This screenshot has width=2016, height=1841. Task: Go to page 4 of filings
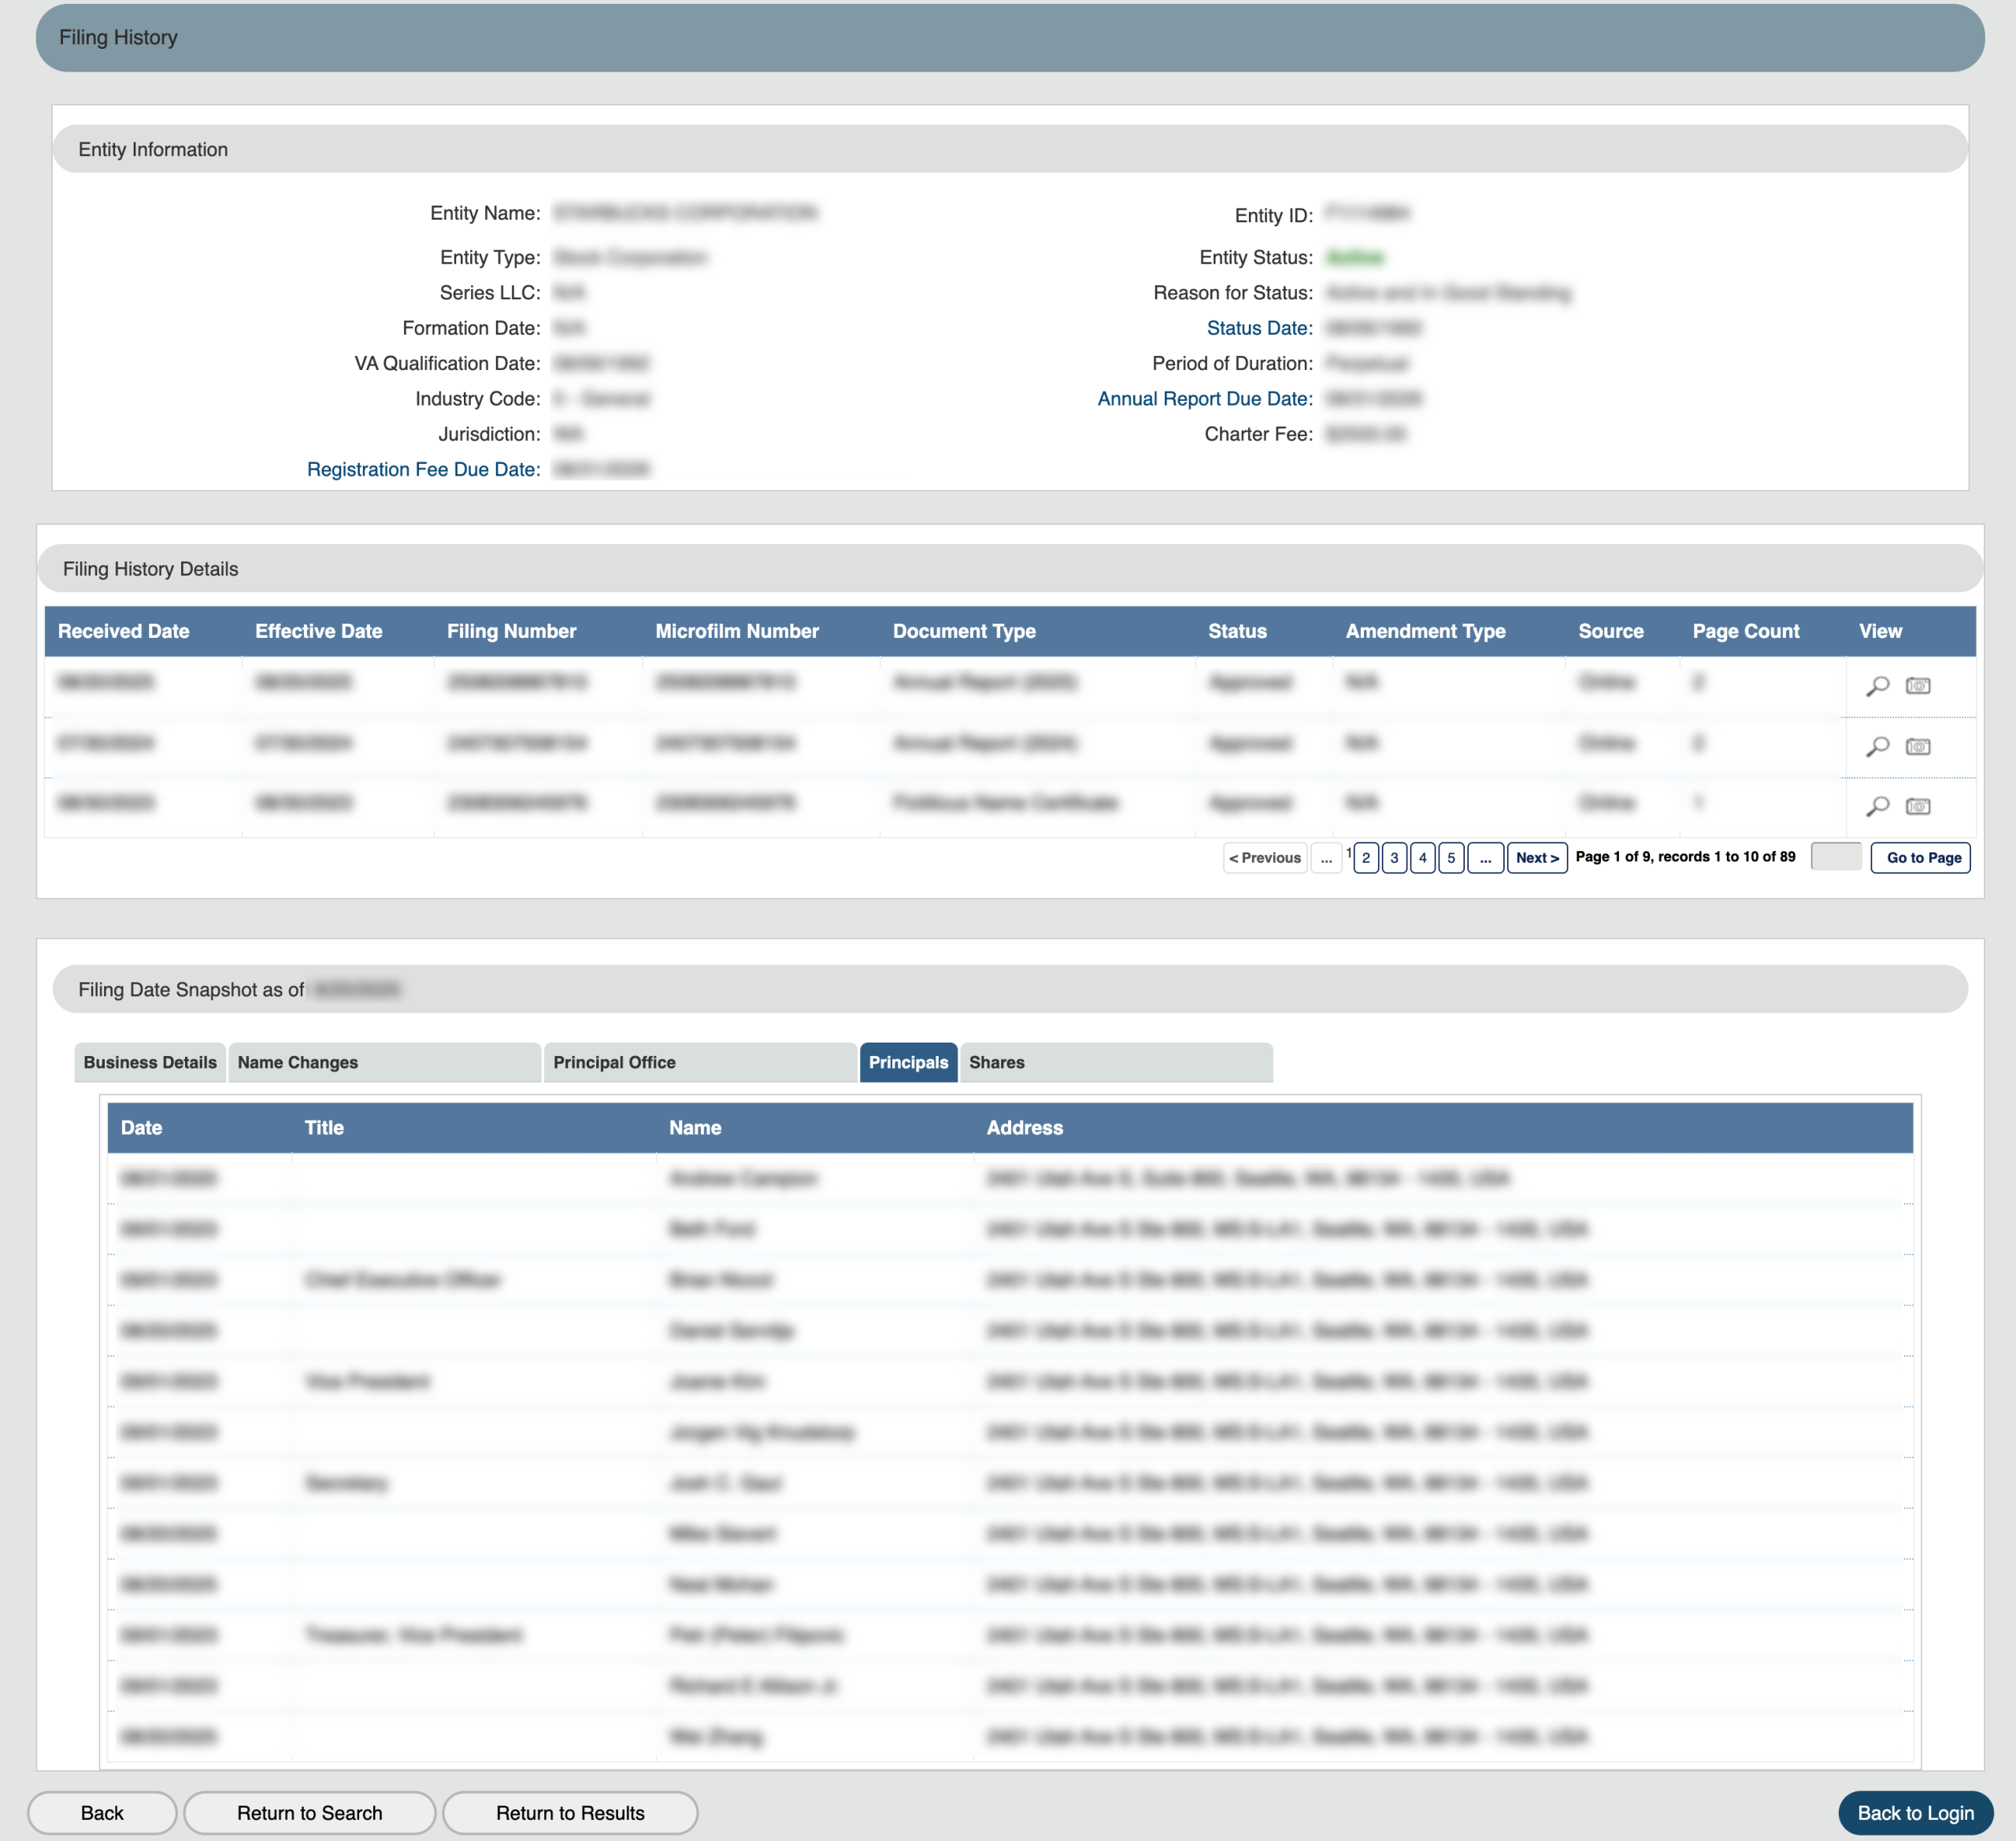tap(1423, 858)
